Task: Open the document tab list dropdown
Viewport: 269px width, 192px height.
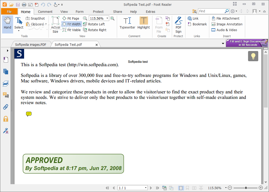Action: (223, 43)
